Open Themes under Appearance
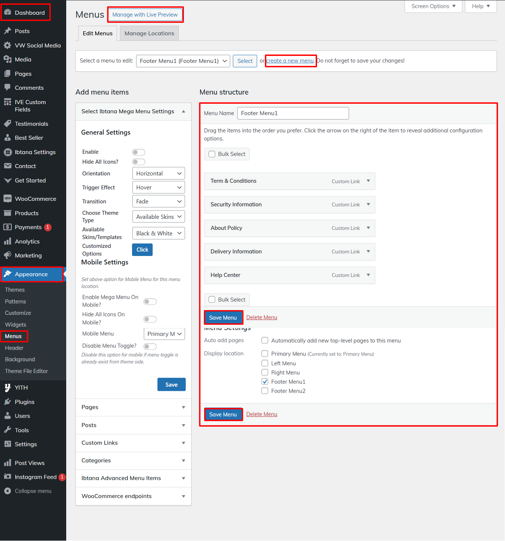This screenshot has width=505, height=541. click(x=15, y=290)
